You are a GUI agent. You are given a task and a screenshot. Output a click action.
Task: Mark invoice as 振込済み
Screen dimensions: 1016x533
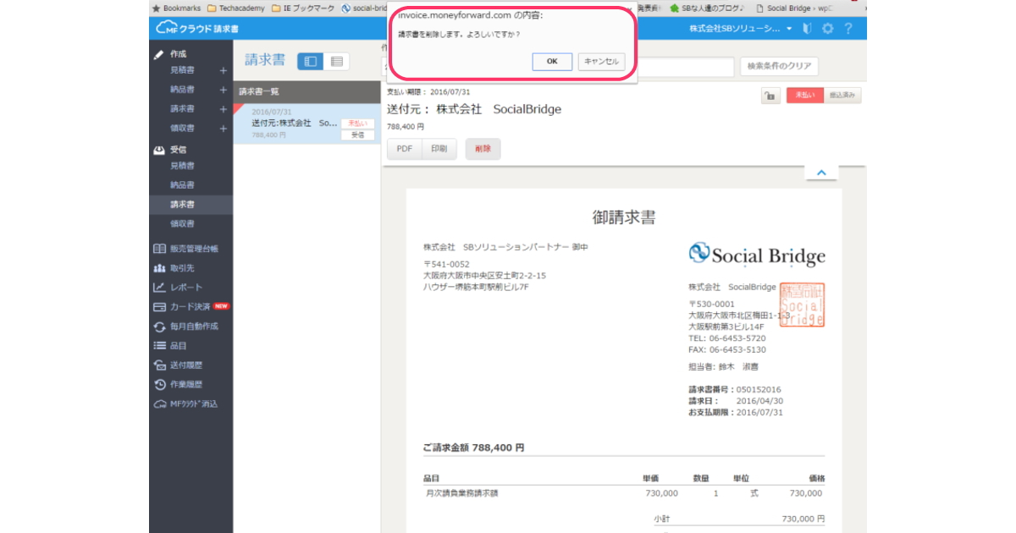pyautogui.click(x=842, y=96)
